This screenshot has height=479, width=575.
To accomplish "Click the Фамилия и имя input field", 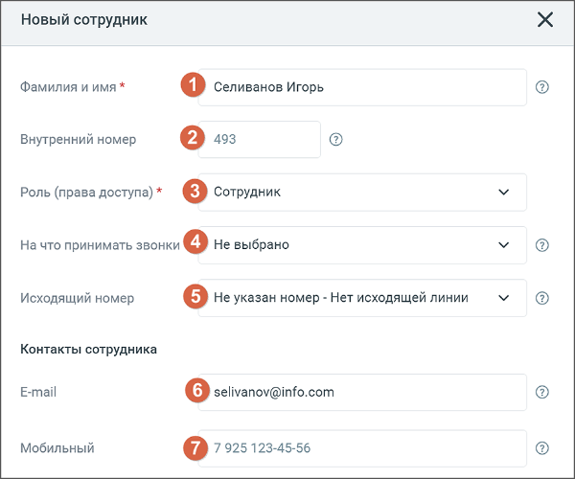I will coord(362,87).
